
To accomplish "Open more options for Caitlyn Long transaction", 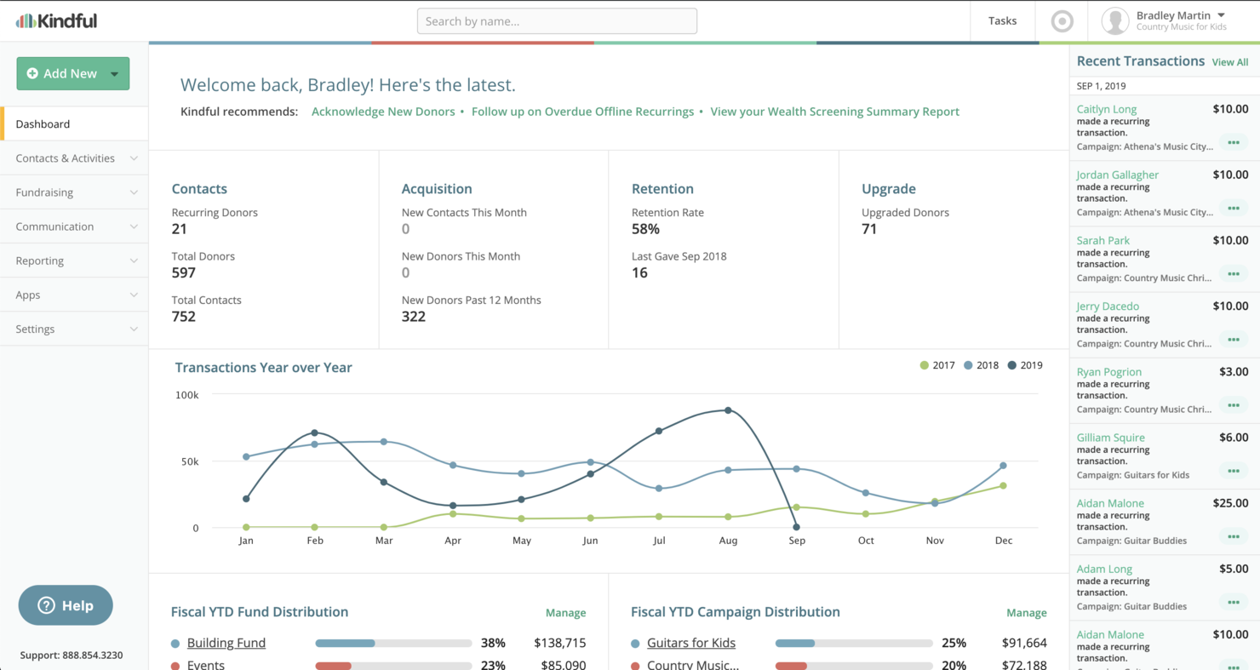I will 1233,143.
